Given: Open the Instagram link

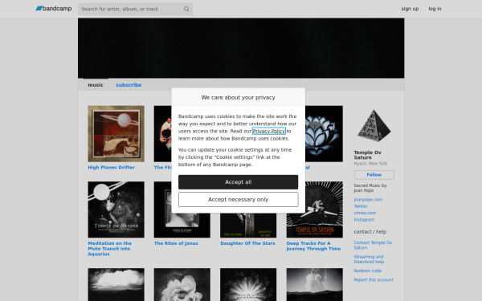Looking at the screenshot, I should (364, 220).
